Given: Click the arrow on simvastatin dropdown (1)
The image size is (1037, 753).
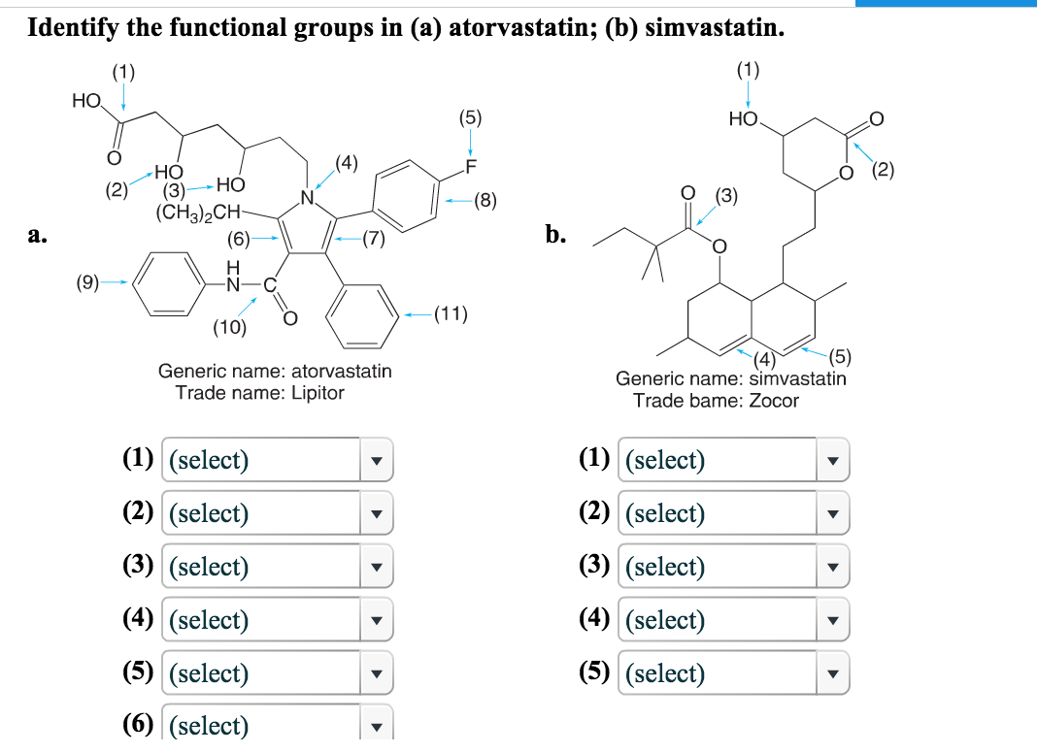Looking at the screenshot, I should pos(833,460).
